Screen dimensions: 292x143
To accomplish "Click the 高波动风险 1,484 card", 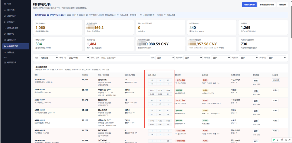I will [109, 44].
